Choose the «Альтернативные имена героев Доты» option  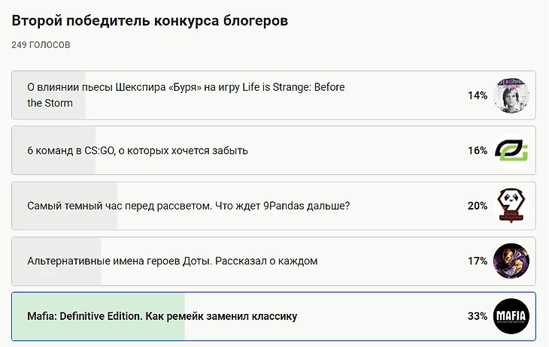172,261
